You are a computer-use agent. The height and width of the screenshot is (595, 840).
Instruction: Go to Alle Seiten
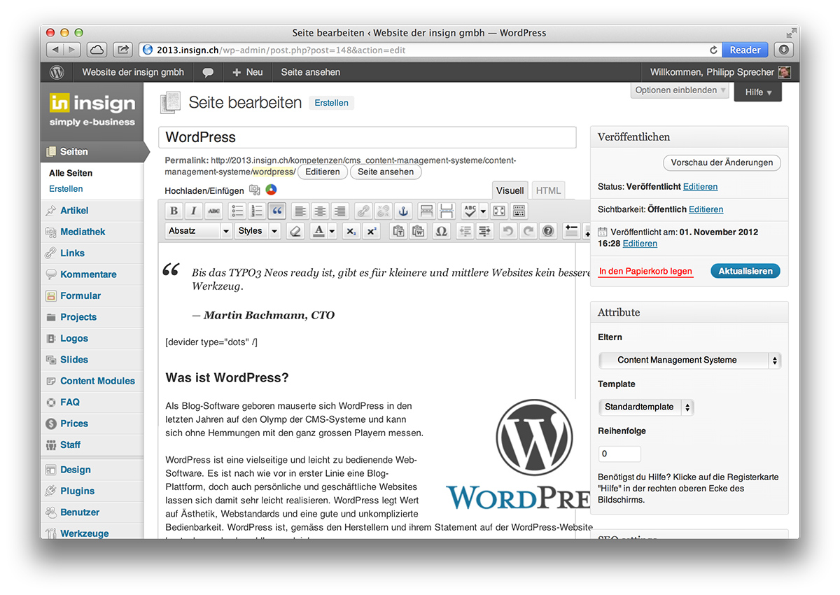click(x=71, y=173)
